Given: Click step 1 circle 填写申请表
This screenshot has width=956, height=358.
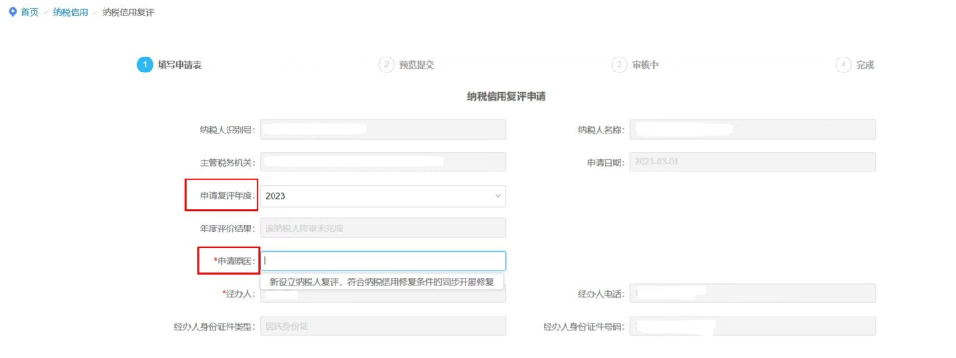Looking at the screenshot, I should [x=144, y=65].
